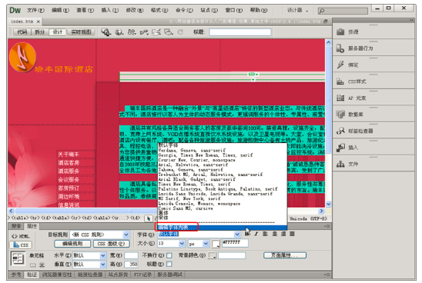Screen dimensions: 422x283
Task: Toggle the 标题 header checkbox
Action: 169,265
